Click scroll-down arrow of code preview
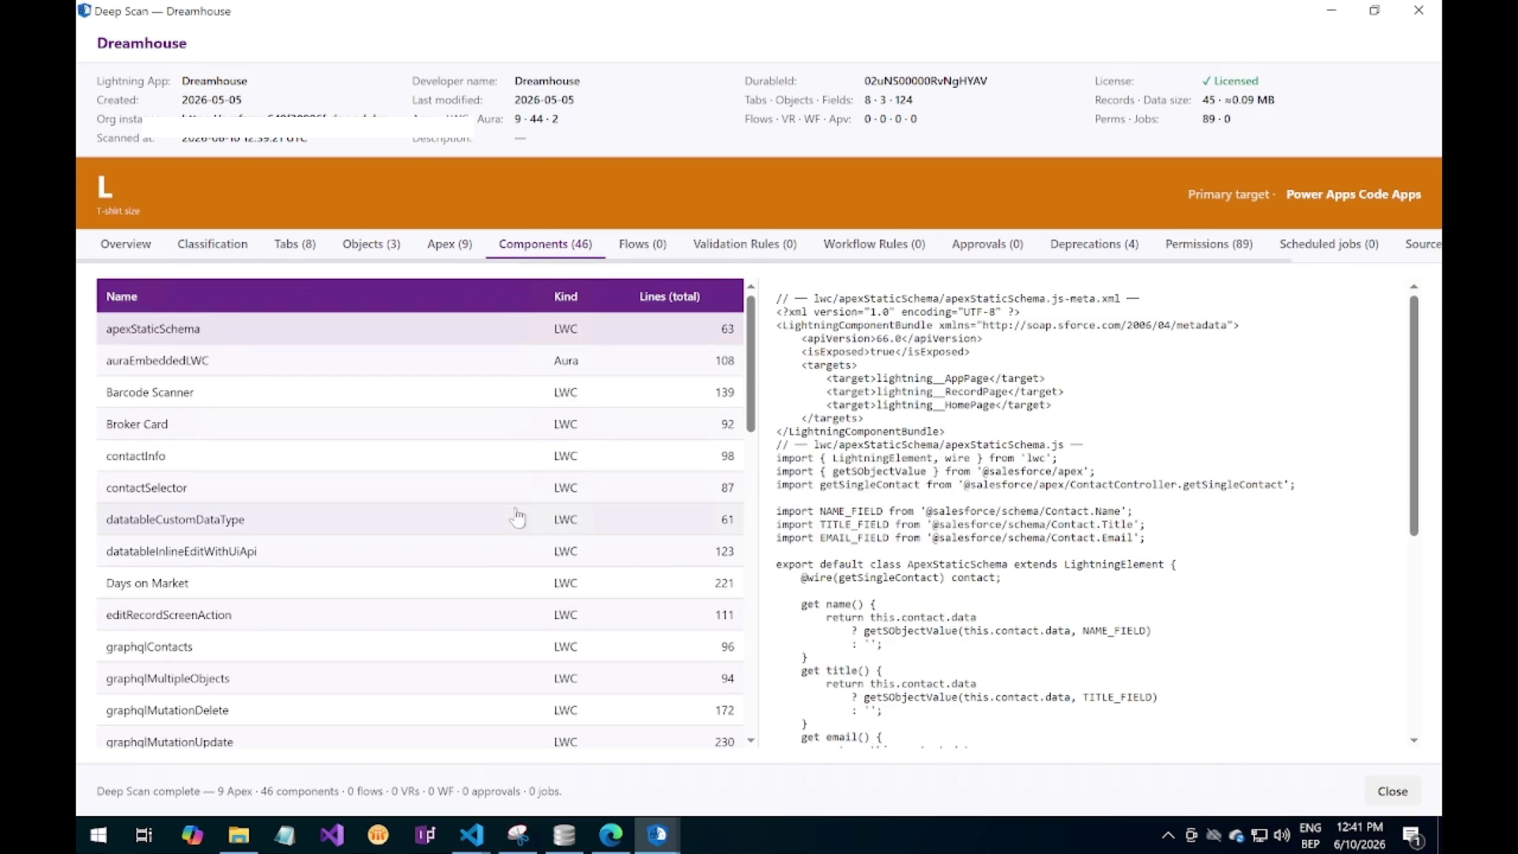This screenshot has width=1518, height=854. click(x=1414, y=740)
